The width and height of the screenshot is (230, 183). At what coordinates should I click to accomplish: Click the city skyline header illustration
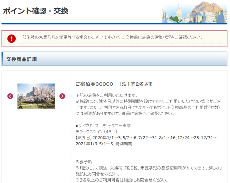click(x=195, y=12)
